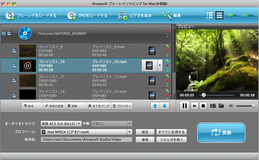
Task: Uncheck the プレイリスト_9 checkbox
Action: [x=15, y=50]
